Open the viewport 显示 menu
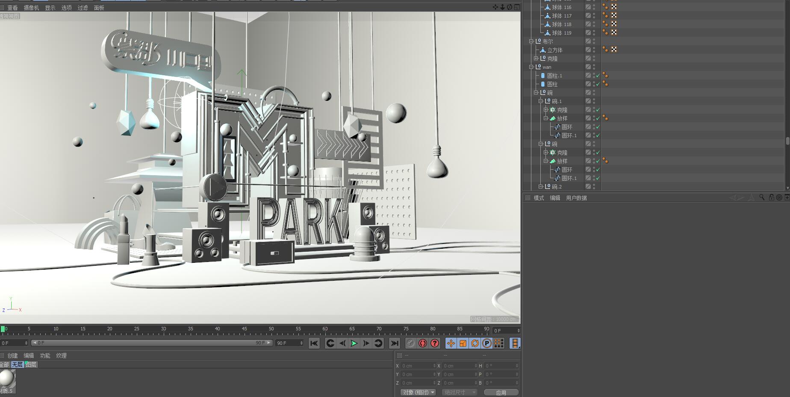The height and width of the screenshot is (397, 790). 50,8
